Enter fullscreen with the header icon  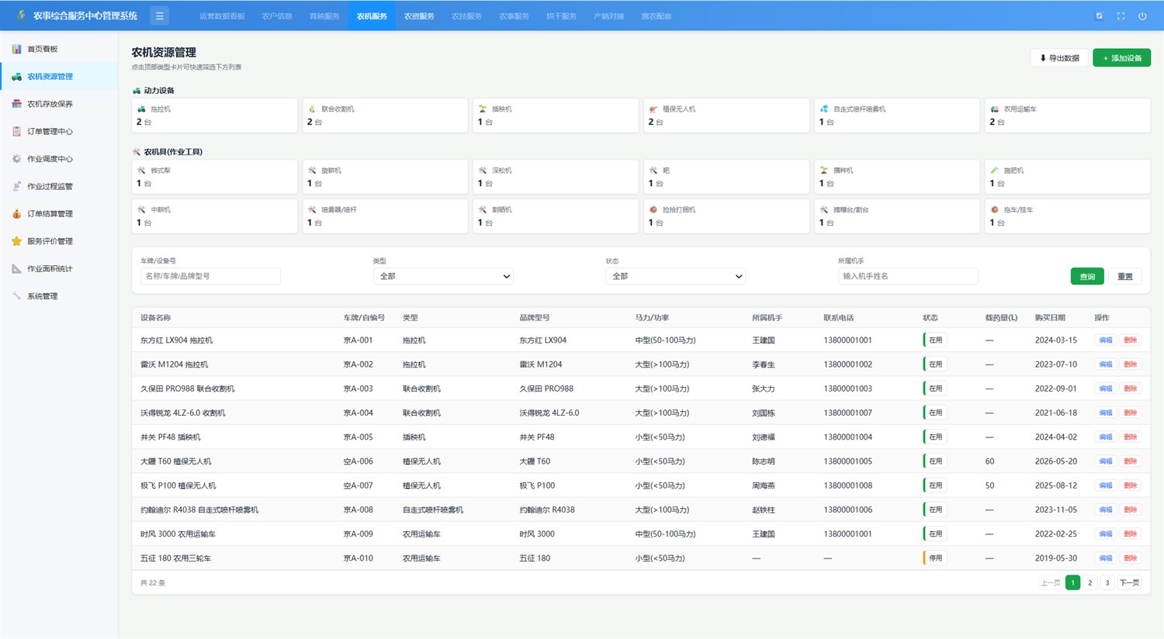tap(1121, 16)
